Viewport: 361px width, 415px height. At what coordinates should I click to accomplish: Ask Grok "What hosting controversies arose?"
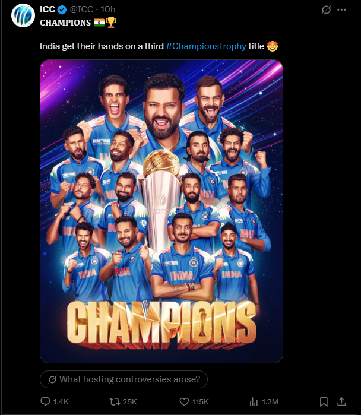(x=123, y=379)
